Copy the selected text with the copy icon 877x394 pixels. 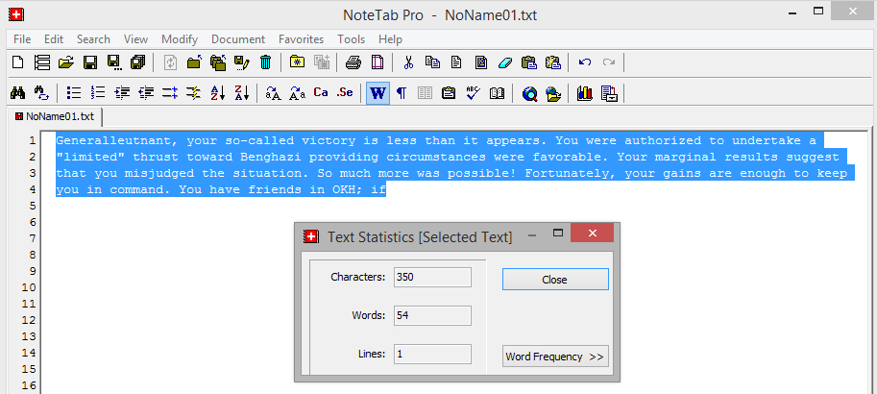point(432,62)
